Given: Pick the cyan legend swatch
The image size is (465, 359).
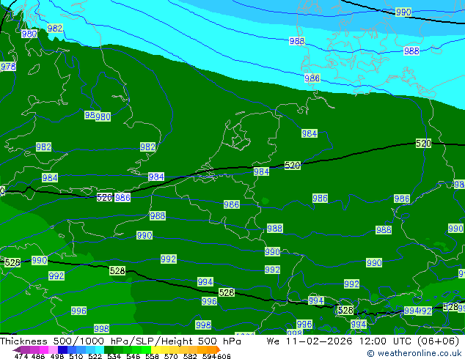Looking at the screenshot, I should 100,349.
